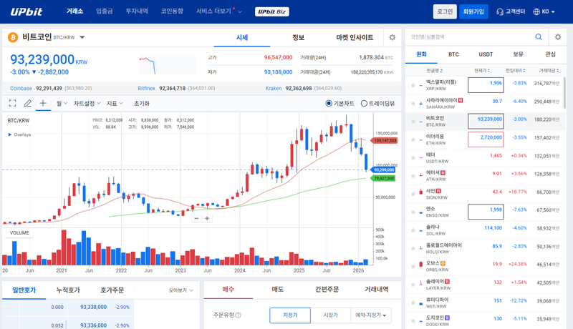Choose 시장가 order type
The height and width of the screenshot is (329, 573).
[x=330, y=315]
